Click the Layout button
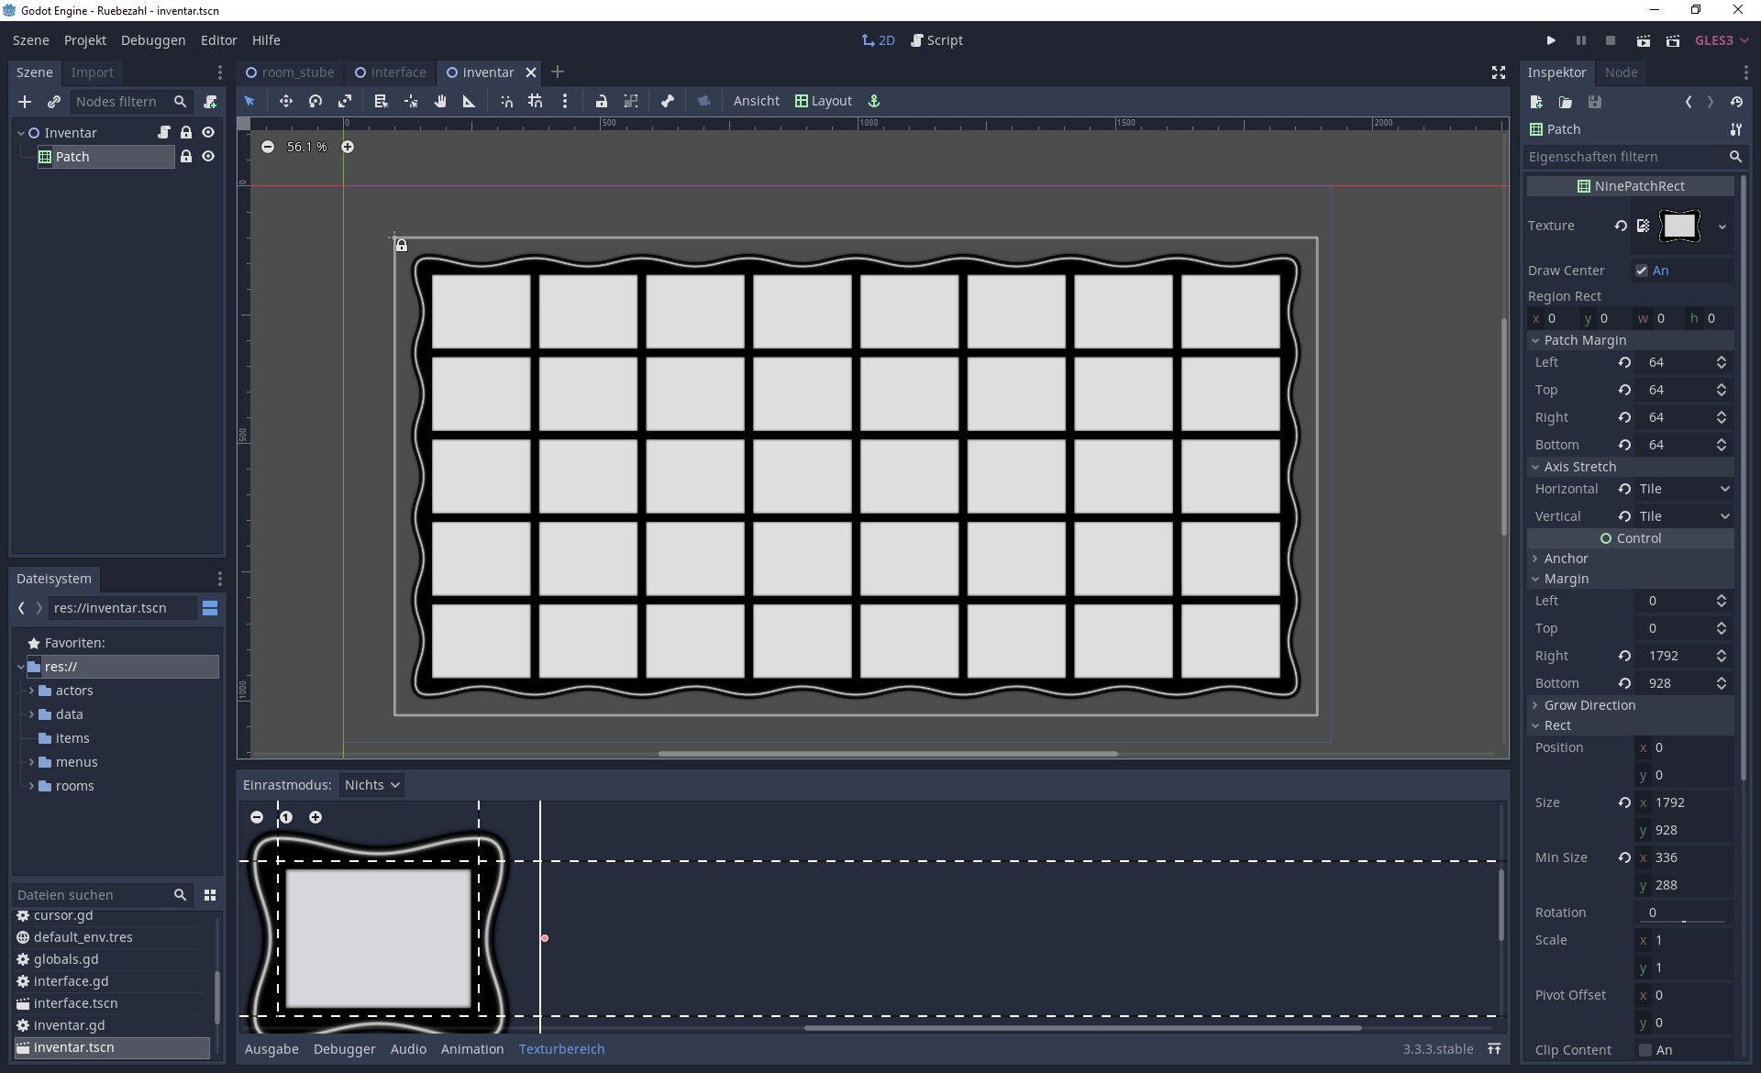The width and height of the screenshot is (1761, 1073). pyautogui.click(x=823, y=101)
